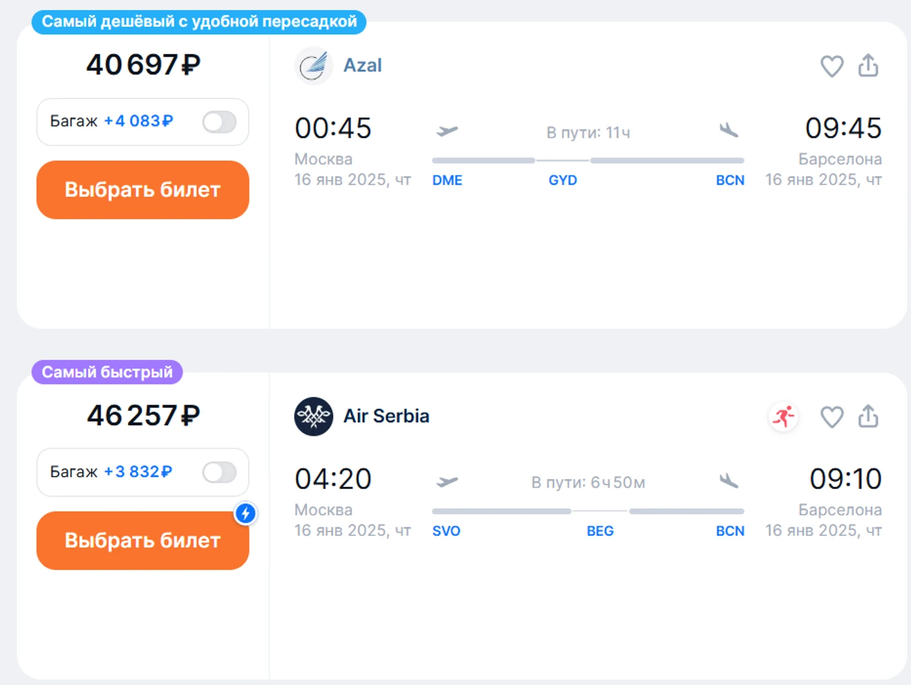Add the Azal flight to favorites
This screenshot has height=685, width=911.
[x=831, y=66]
